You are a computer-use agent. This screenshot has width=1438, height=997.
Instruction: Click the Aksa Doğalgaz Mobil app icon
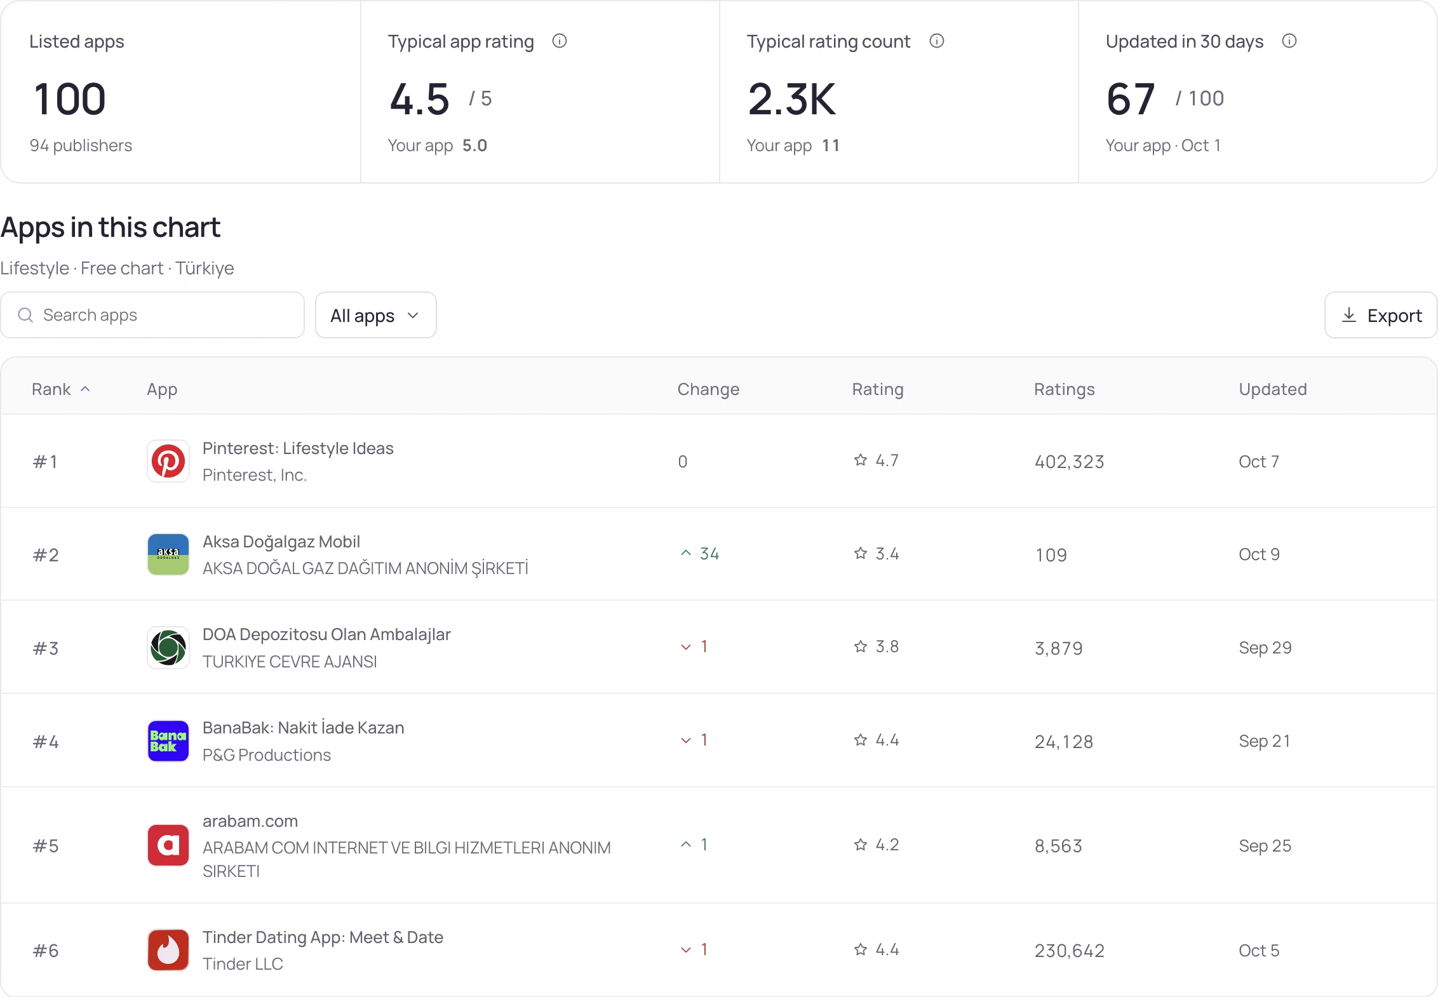tap(168, 554)
